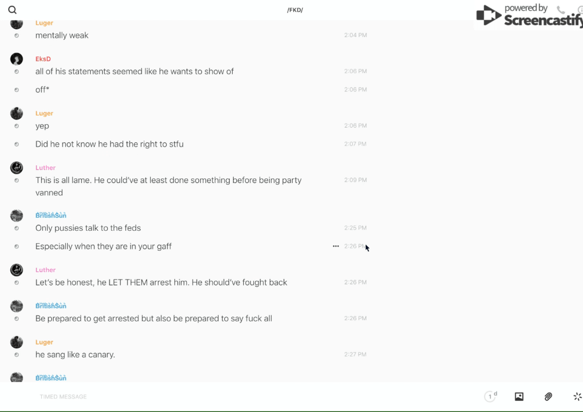
Task: Open three-dot menu on "Especially when" message
Action: pyautogui.click(x=336, y=246)
